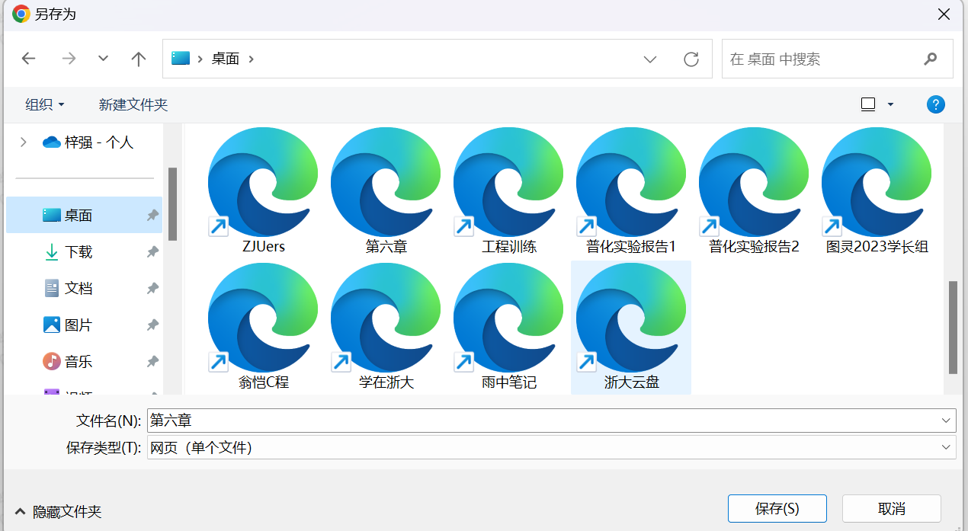This screenshot has width=968, height=531.
Task: Expand the 梓强 - 个人 OneDrive node
Action: (23, 142)
